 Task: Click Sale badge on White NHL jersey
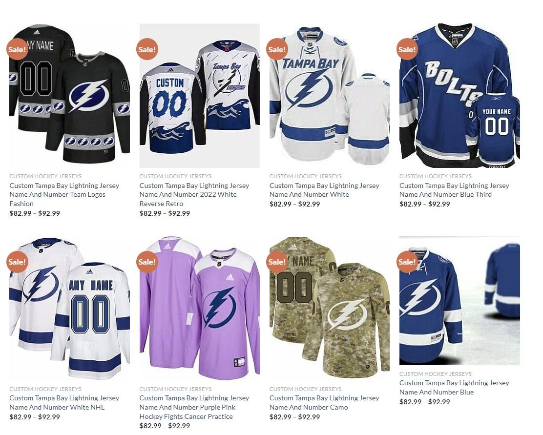point(17,262)
